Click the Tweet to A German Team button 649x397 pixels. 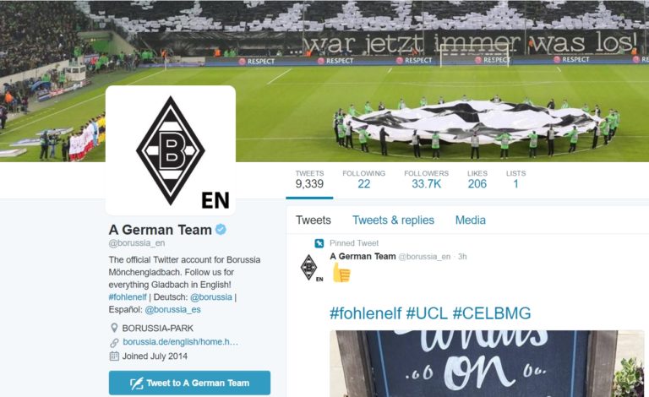189,383
